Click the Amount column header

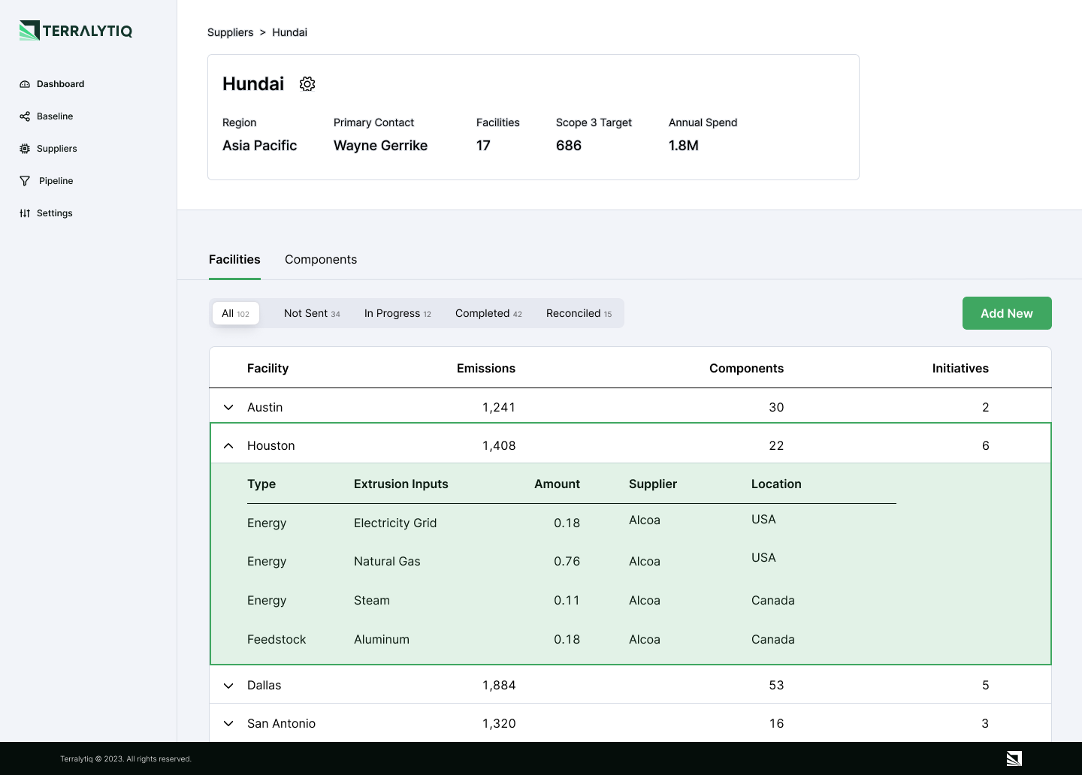point(557,484)
